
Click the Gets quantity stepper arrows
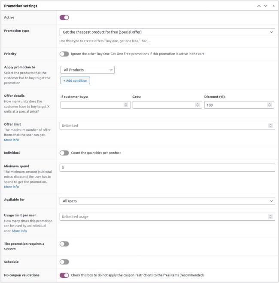pyautogui.click(x=197, y=105)
